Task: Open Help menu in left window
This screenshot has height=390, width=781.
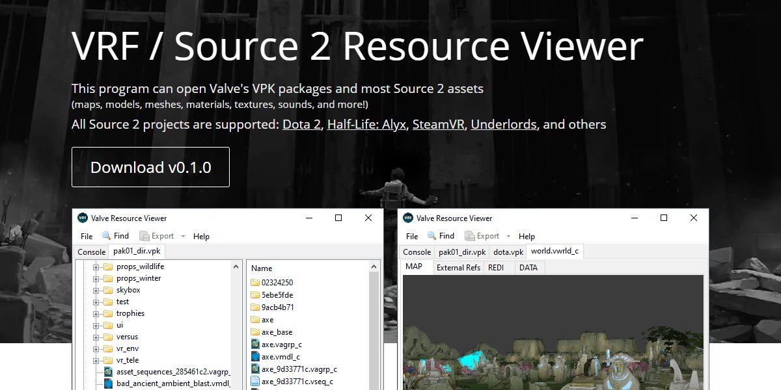Action: [x=202, y=236]
